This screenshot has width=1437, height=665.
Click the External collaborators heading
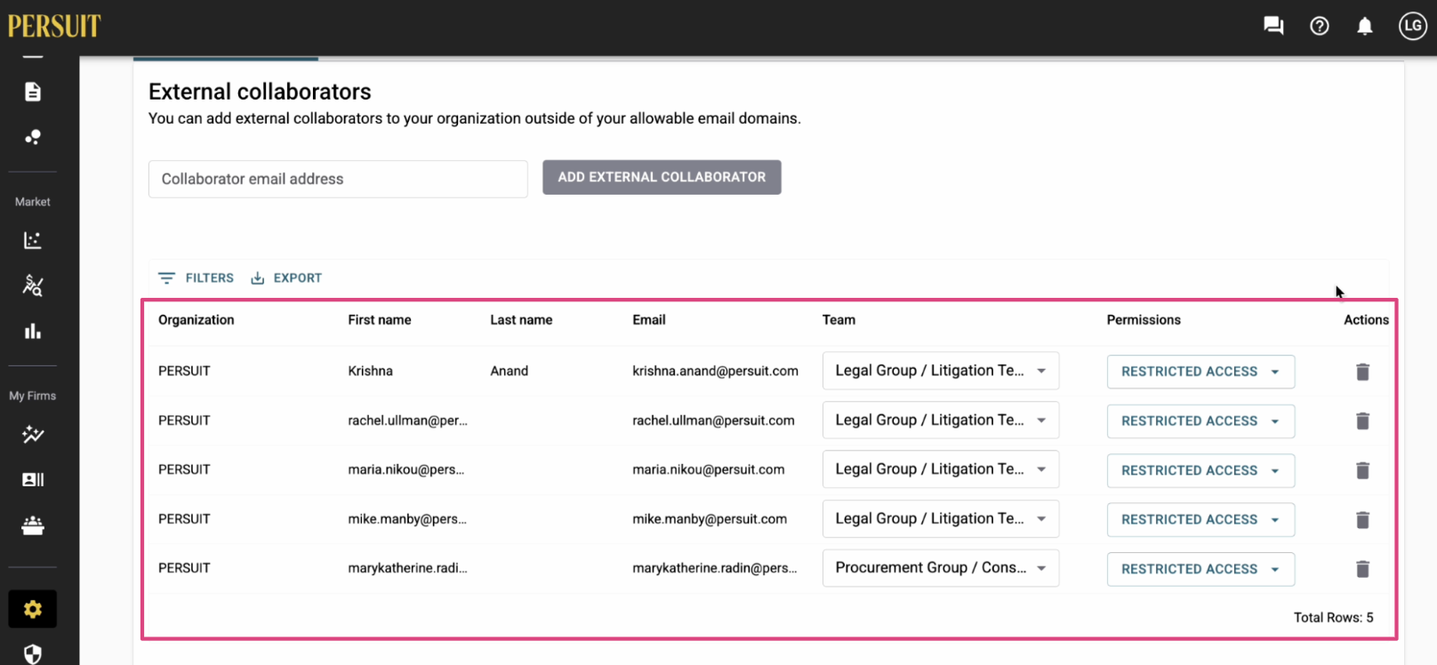point(260,92)
